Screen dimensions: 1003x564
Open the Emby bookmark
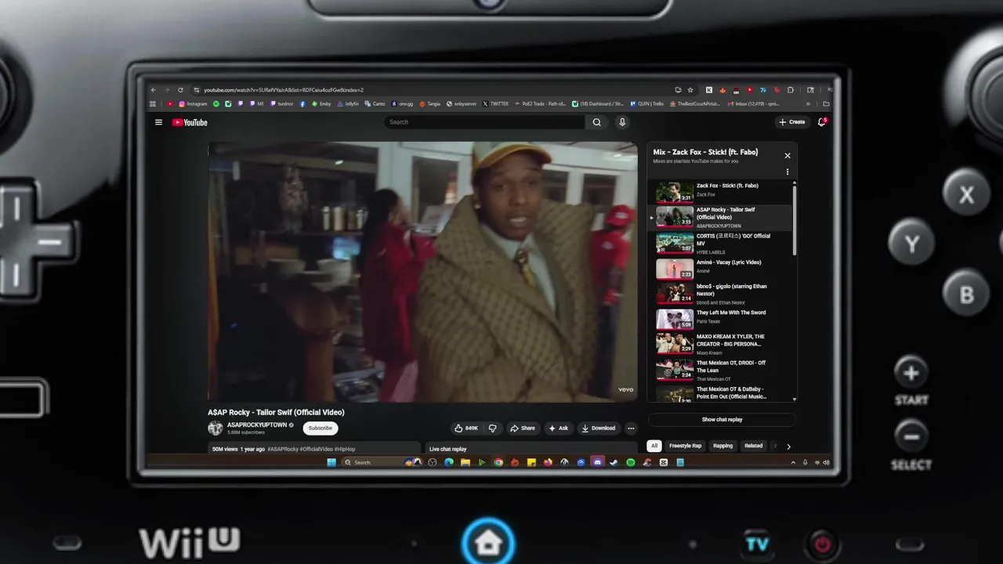click(321, 103)
